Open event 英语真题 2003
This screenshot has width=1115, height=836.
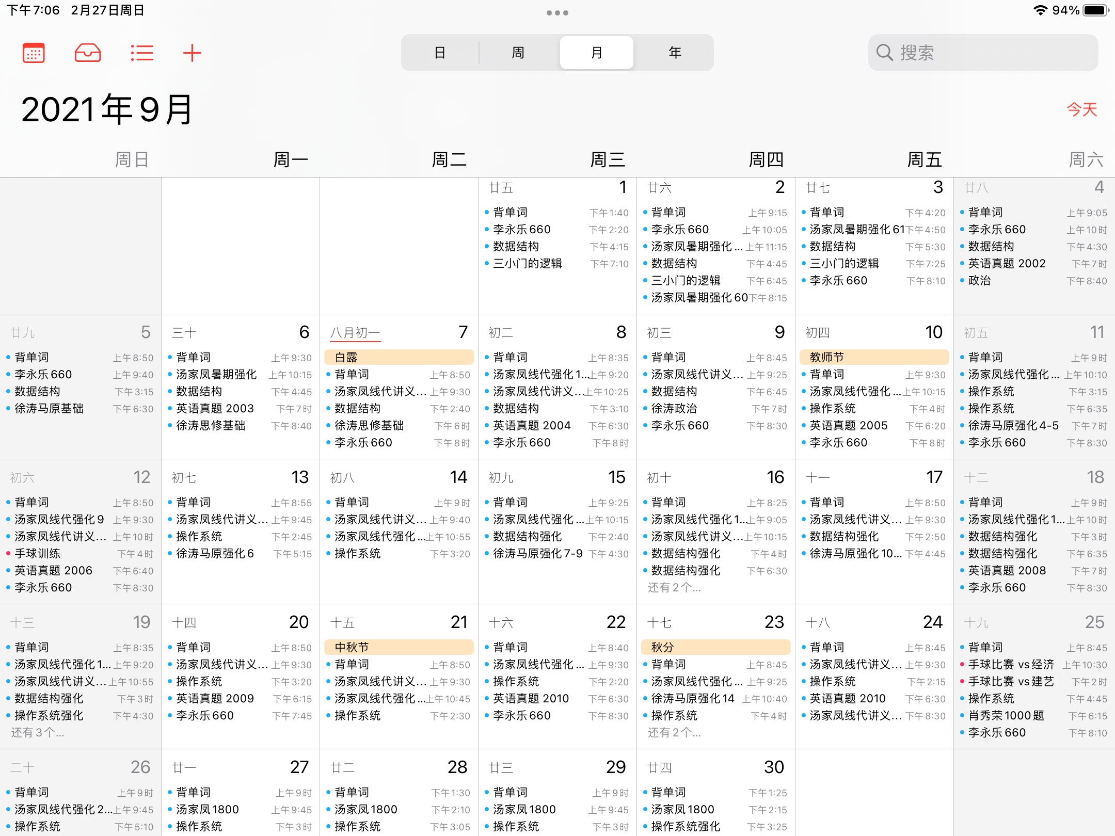241,409
